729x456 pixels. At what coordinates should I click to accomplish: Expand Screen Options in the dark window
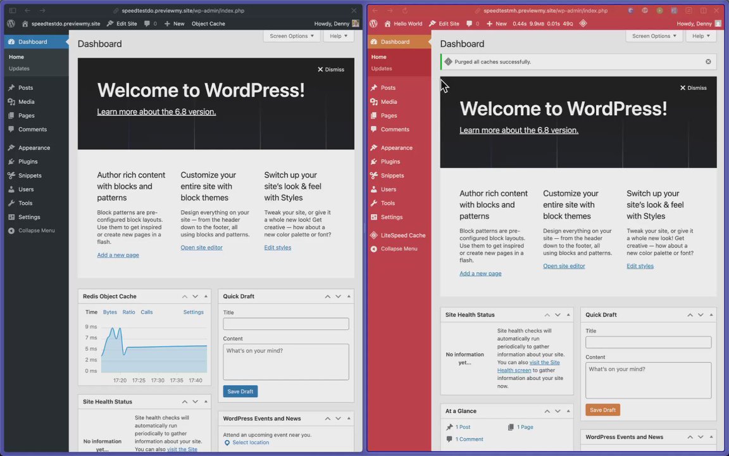292,36
